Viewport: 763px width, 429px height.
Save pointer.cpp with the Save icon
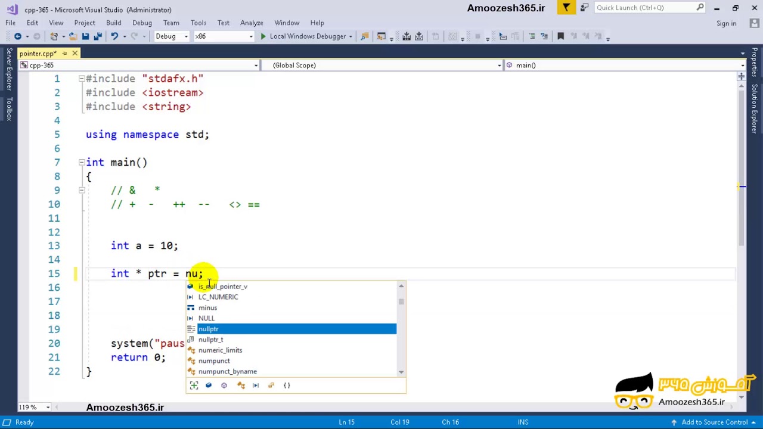pyautogui.click(x=85, y=36)
